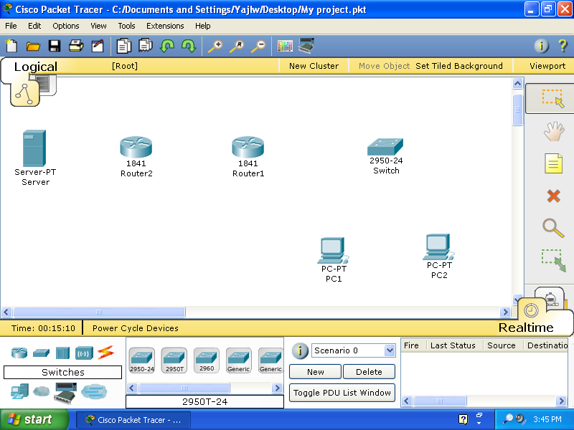Open the Edit menu
The image size is (574, 430).
[x=34, y=26]
